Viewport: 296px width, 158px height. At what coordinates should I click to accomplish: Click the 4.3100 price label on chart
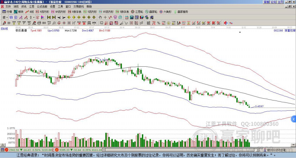(104, 60)
